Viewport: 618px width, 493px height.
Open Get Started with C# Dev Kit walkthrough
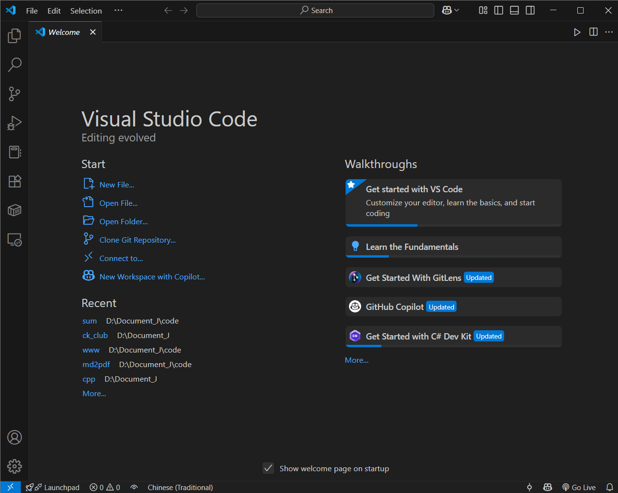(x=453, y=337)
